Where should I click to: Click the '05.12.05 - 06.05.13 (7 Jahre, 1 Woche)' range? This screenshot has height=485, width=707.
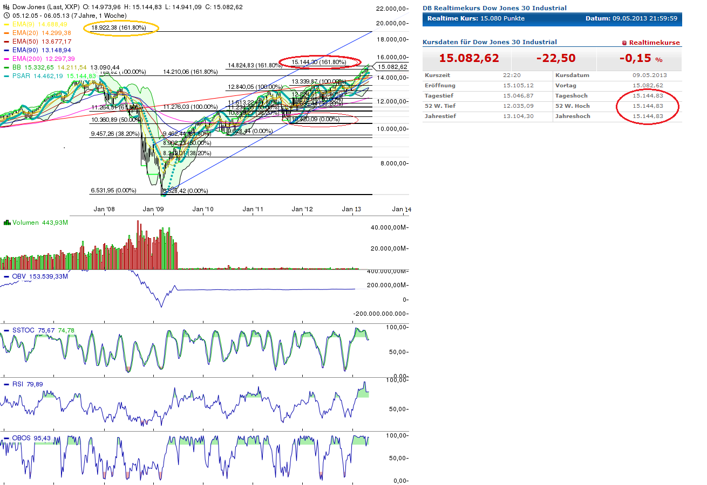point(69,16)
